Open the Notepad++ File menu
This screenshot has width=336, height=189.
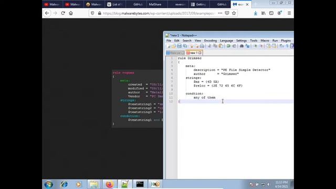[x=169, y=40]
